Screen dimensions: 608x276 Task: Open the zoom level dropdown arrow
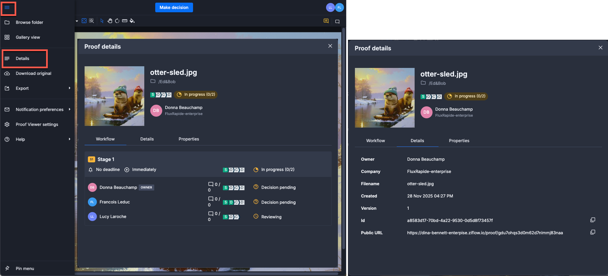coord(77,21)
